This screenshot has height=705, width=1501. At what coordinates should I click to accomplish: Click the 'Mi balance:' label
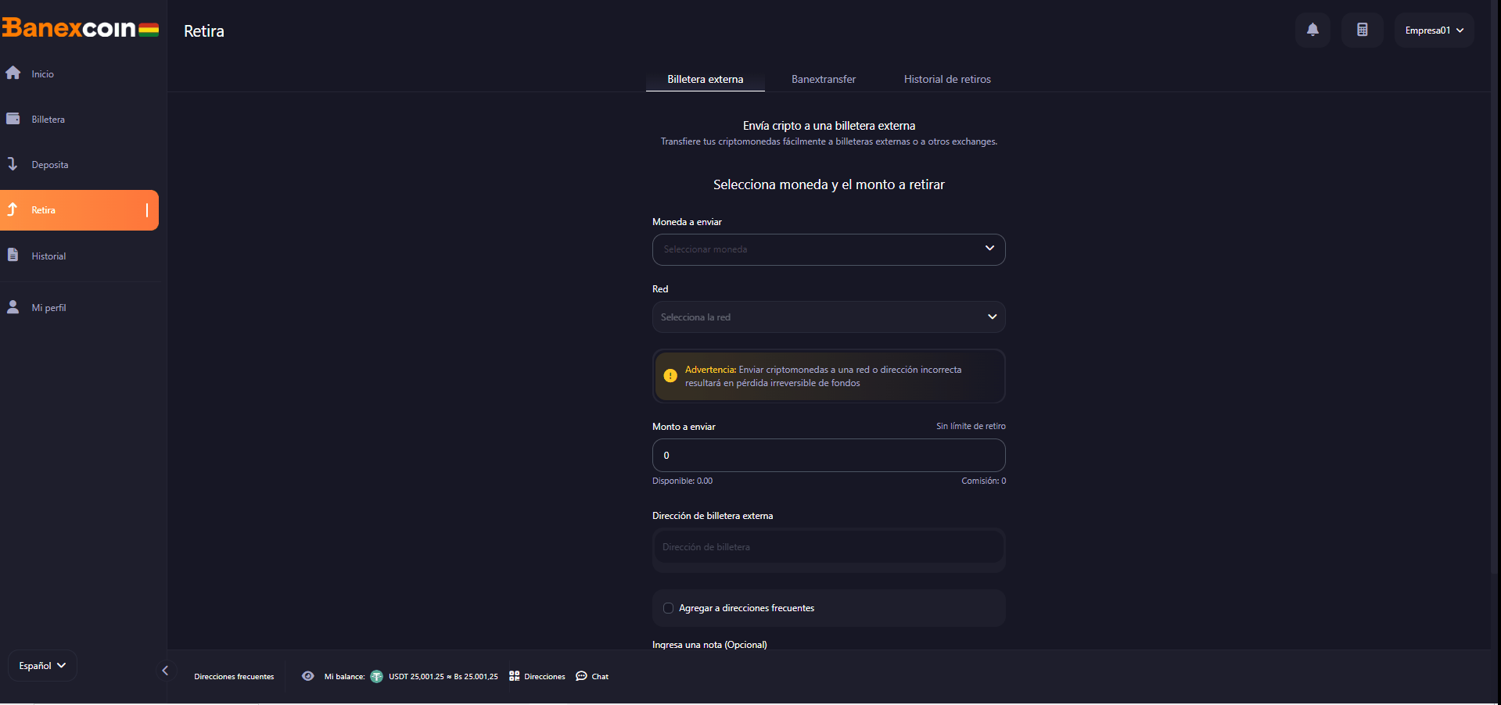(344, 677)
